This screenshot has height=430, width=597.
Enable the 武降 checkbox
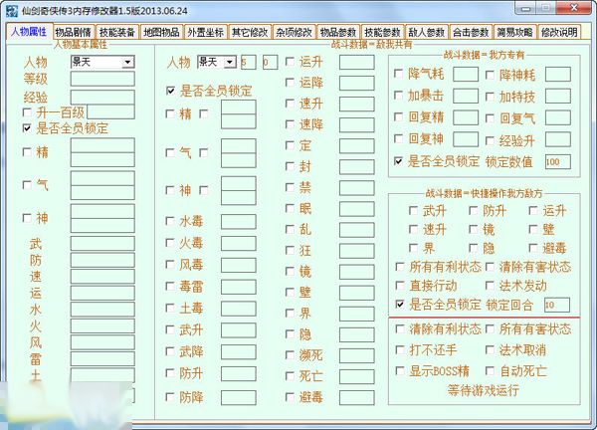point(170,351)
